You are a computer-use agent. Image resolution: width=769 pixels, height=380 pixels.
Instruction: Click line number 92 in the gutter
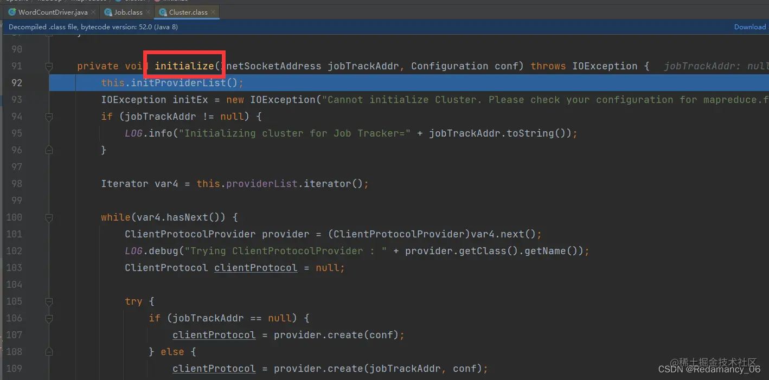pos(17,83)
